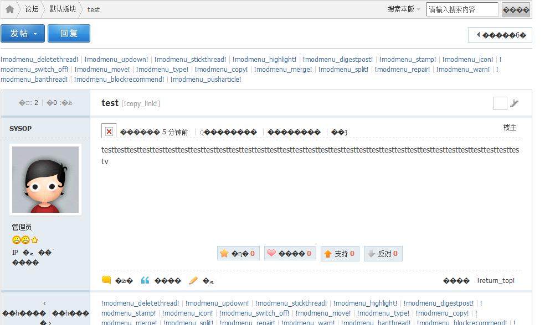Click the !return_top! link

click(x=496, y=281)
